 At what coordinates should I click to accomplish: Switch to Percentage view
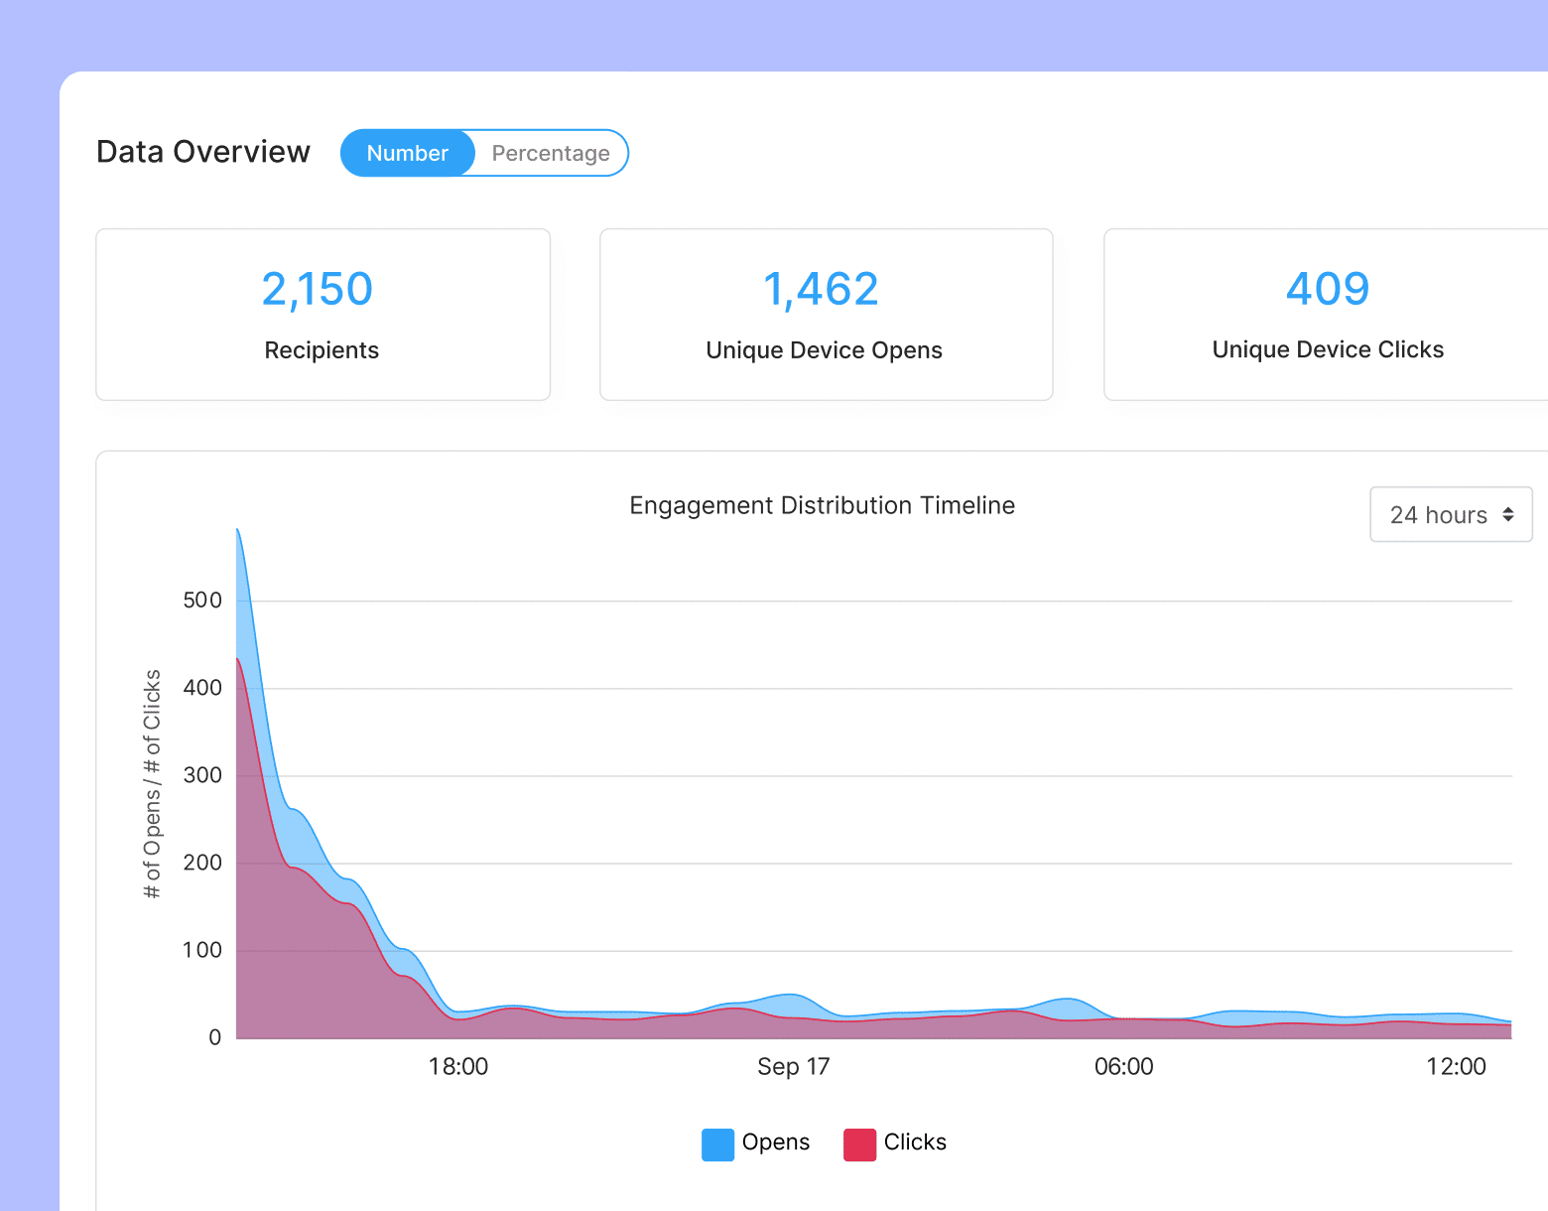[x=550, y=153]
